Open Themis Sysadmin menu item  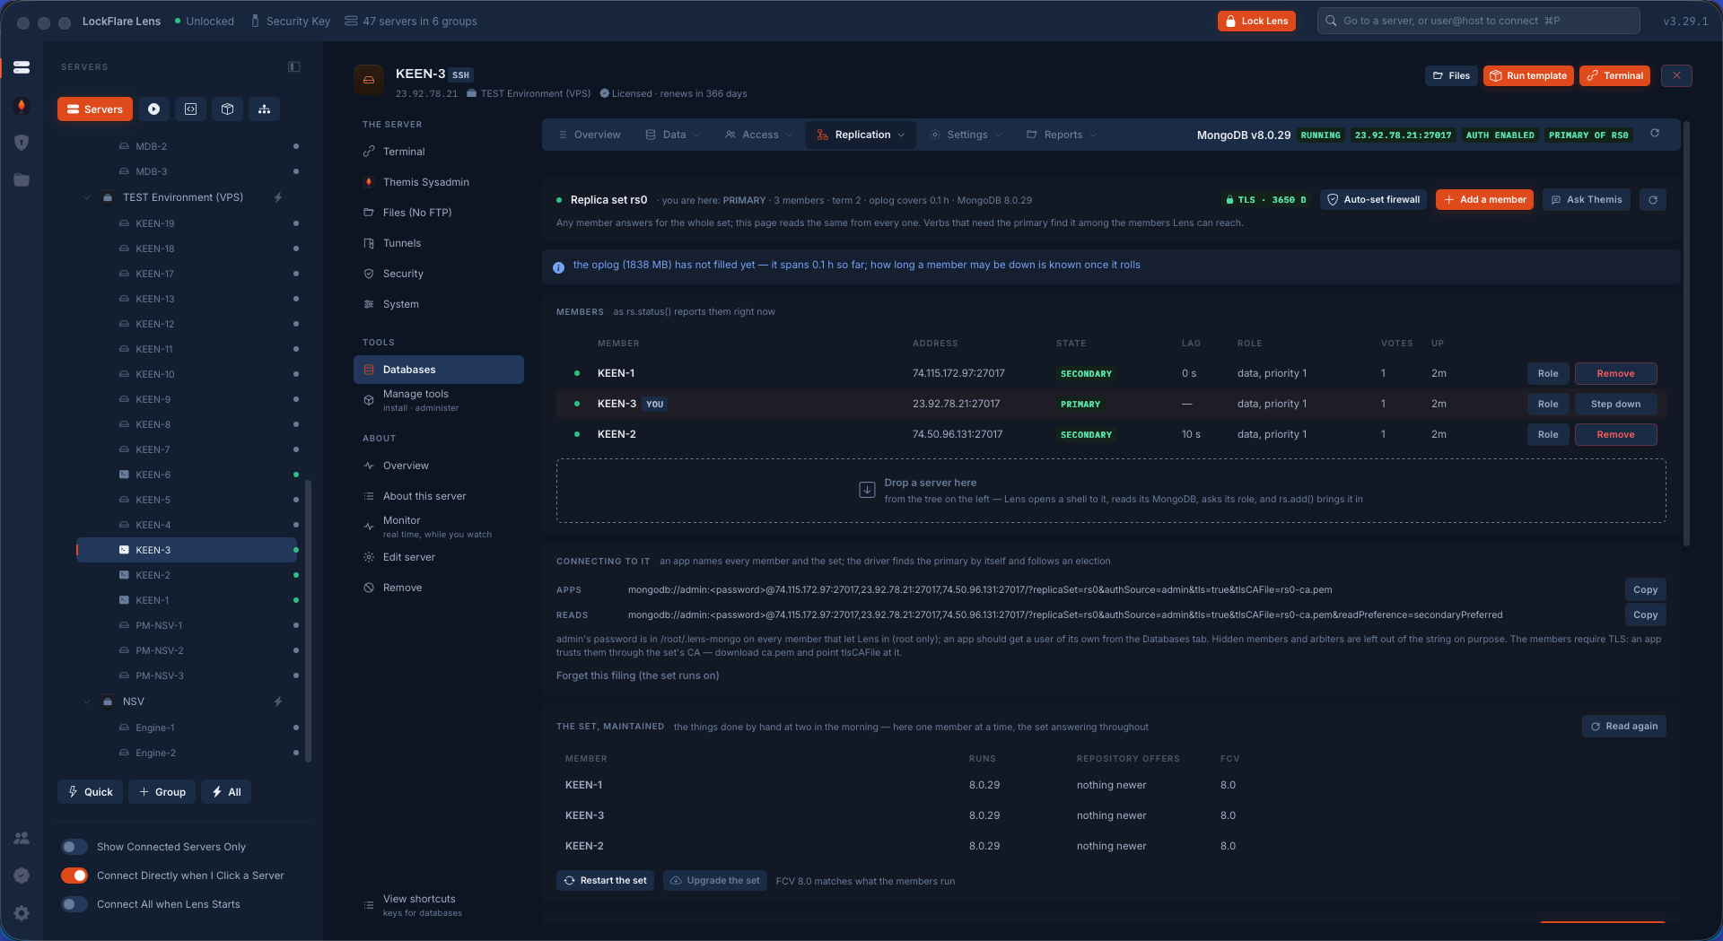tap(439, 182)
